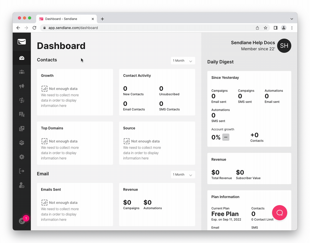This screenshot has width=310, height=243.
Task: Click the Top Domains card heading
Action: click(52, 128)
